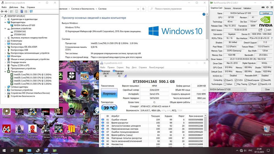
Task: Expand the Сетевые адаптеры tree node
Action: coord(5,87)
